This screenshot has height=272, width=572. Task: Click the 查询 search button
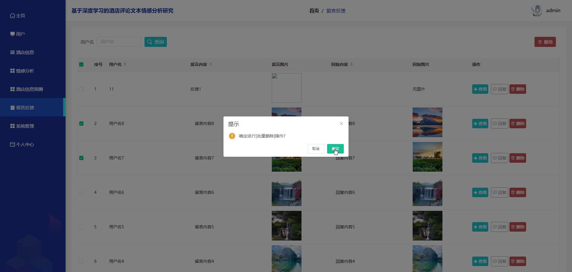coord(156,42)
